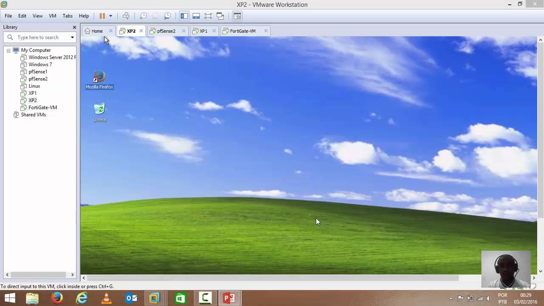Image resolution: width=544 pixels, height=306 pixels.
Task: Click VMware Workstation taskbar icon
Action: (x=155, y=298)
